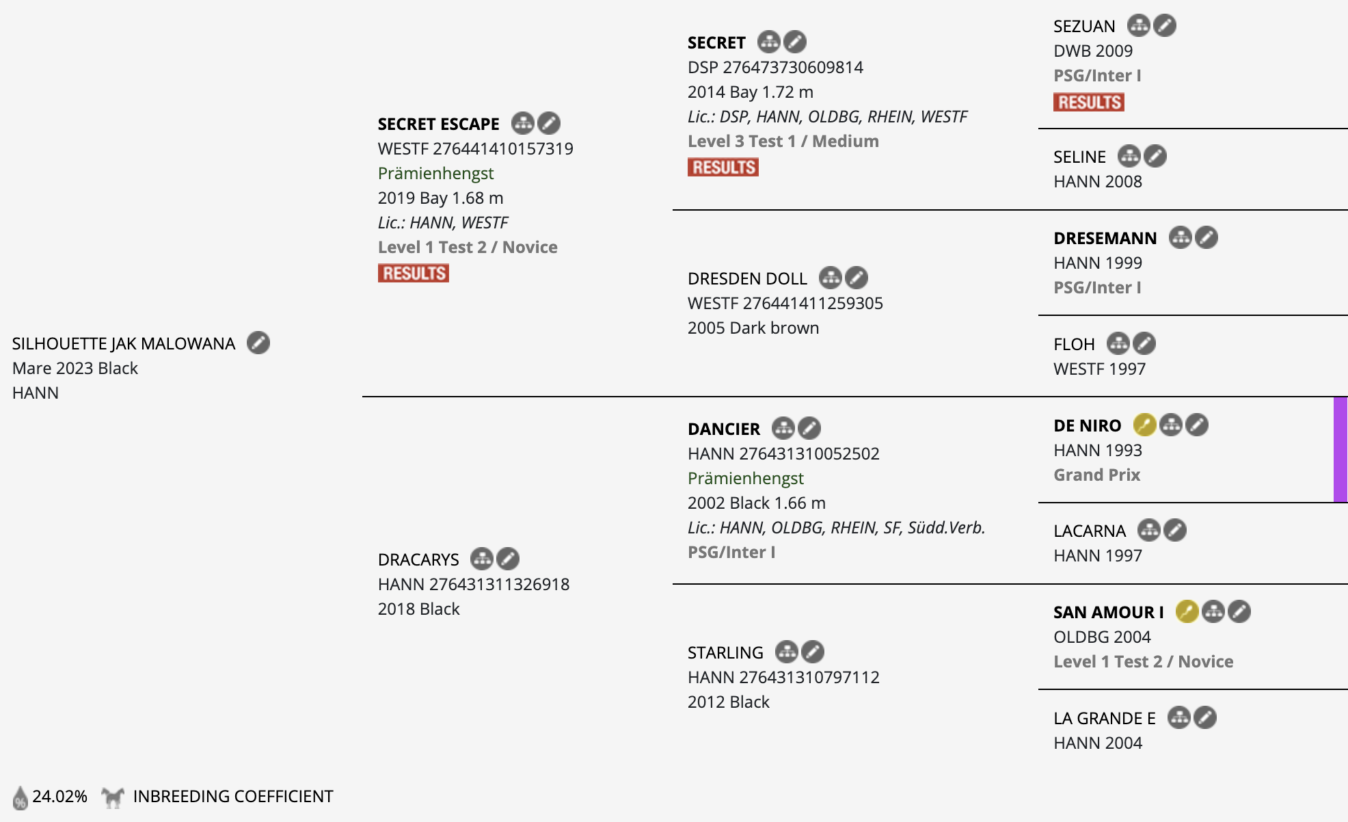Click edit pencil icon next to Silhouette Jak Malowana
The height and width of the screenshot is (822, 1348).
(258, 343)
